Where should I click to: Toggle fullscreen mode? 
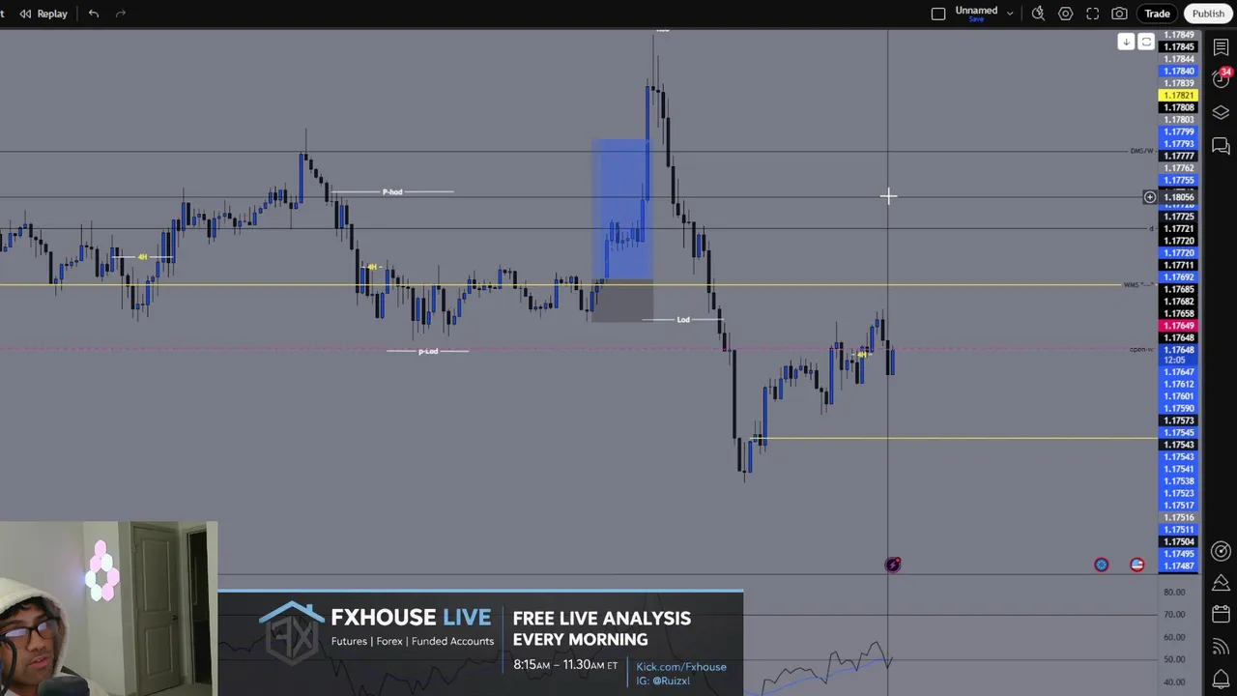tap(1092, 14)
